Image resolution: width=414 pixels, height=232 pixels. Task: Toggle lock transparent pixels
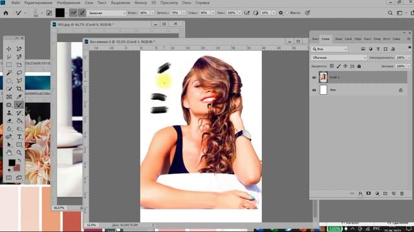332,66
